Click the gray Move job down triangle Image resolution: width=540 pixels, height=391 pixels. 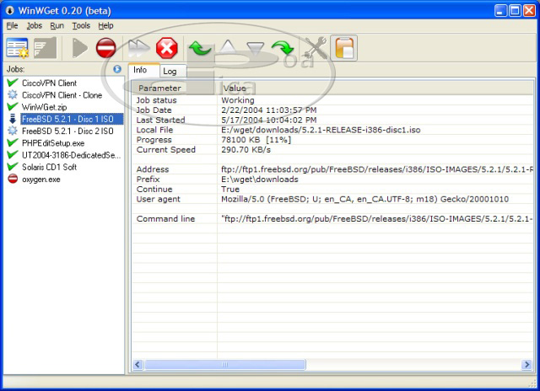coord(256,48)
